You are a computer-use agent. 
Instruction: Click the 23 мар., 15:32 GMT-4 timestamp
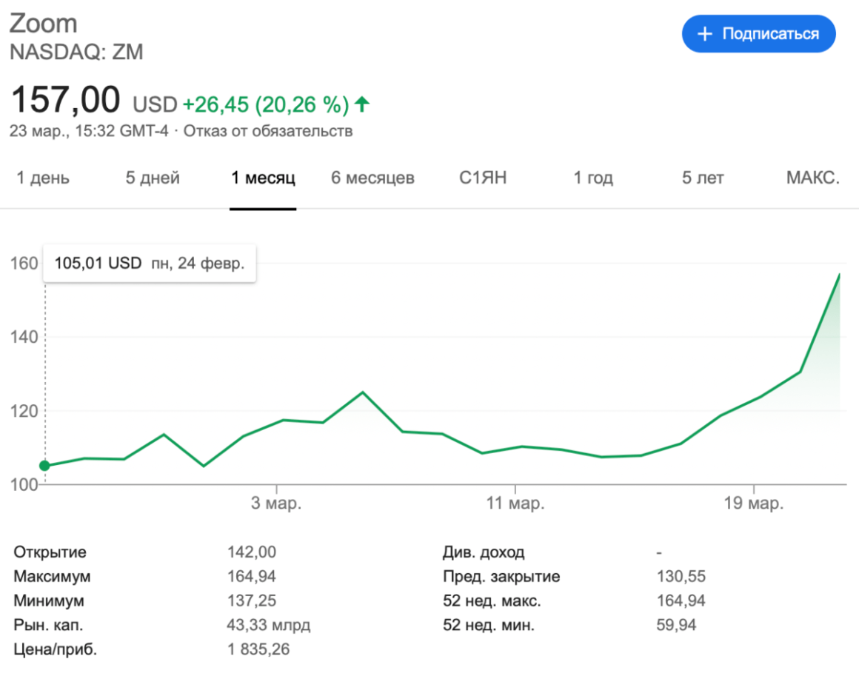click(89, 131)
